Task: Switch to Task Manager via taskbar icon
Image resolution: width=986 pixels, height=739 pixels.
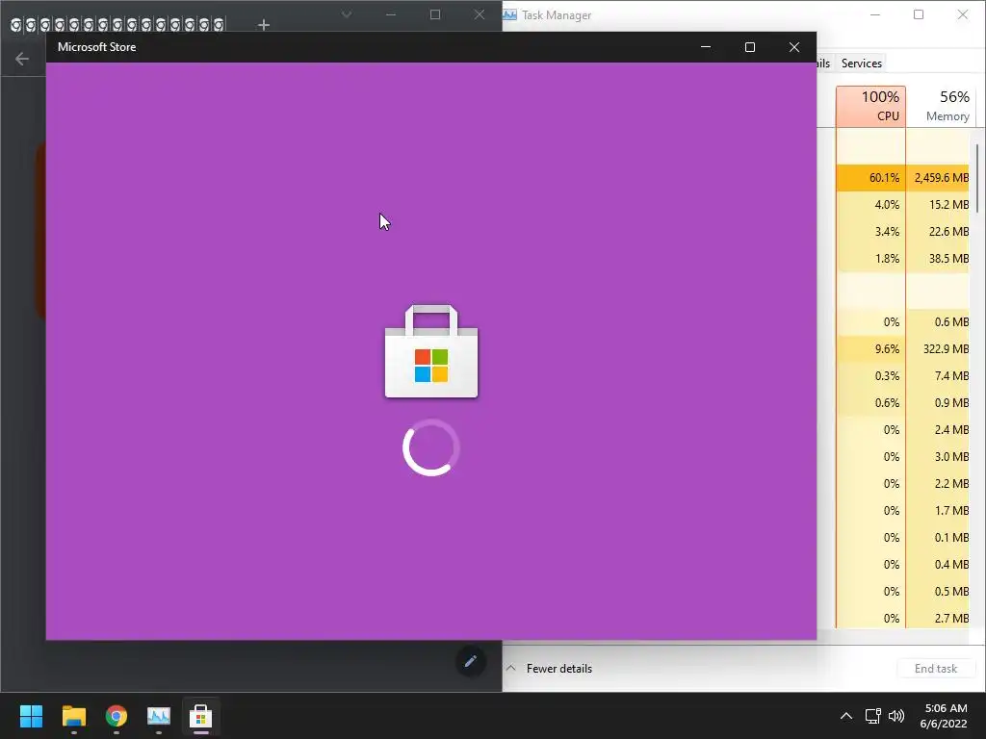Action: [159, 716]
